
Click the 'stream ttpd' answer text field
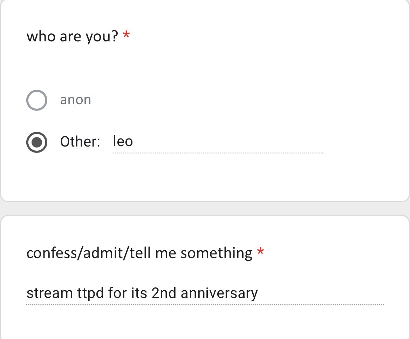coord(205,293)
